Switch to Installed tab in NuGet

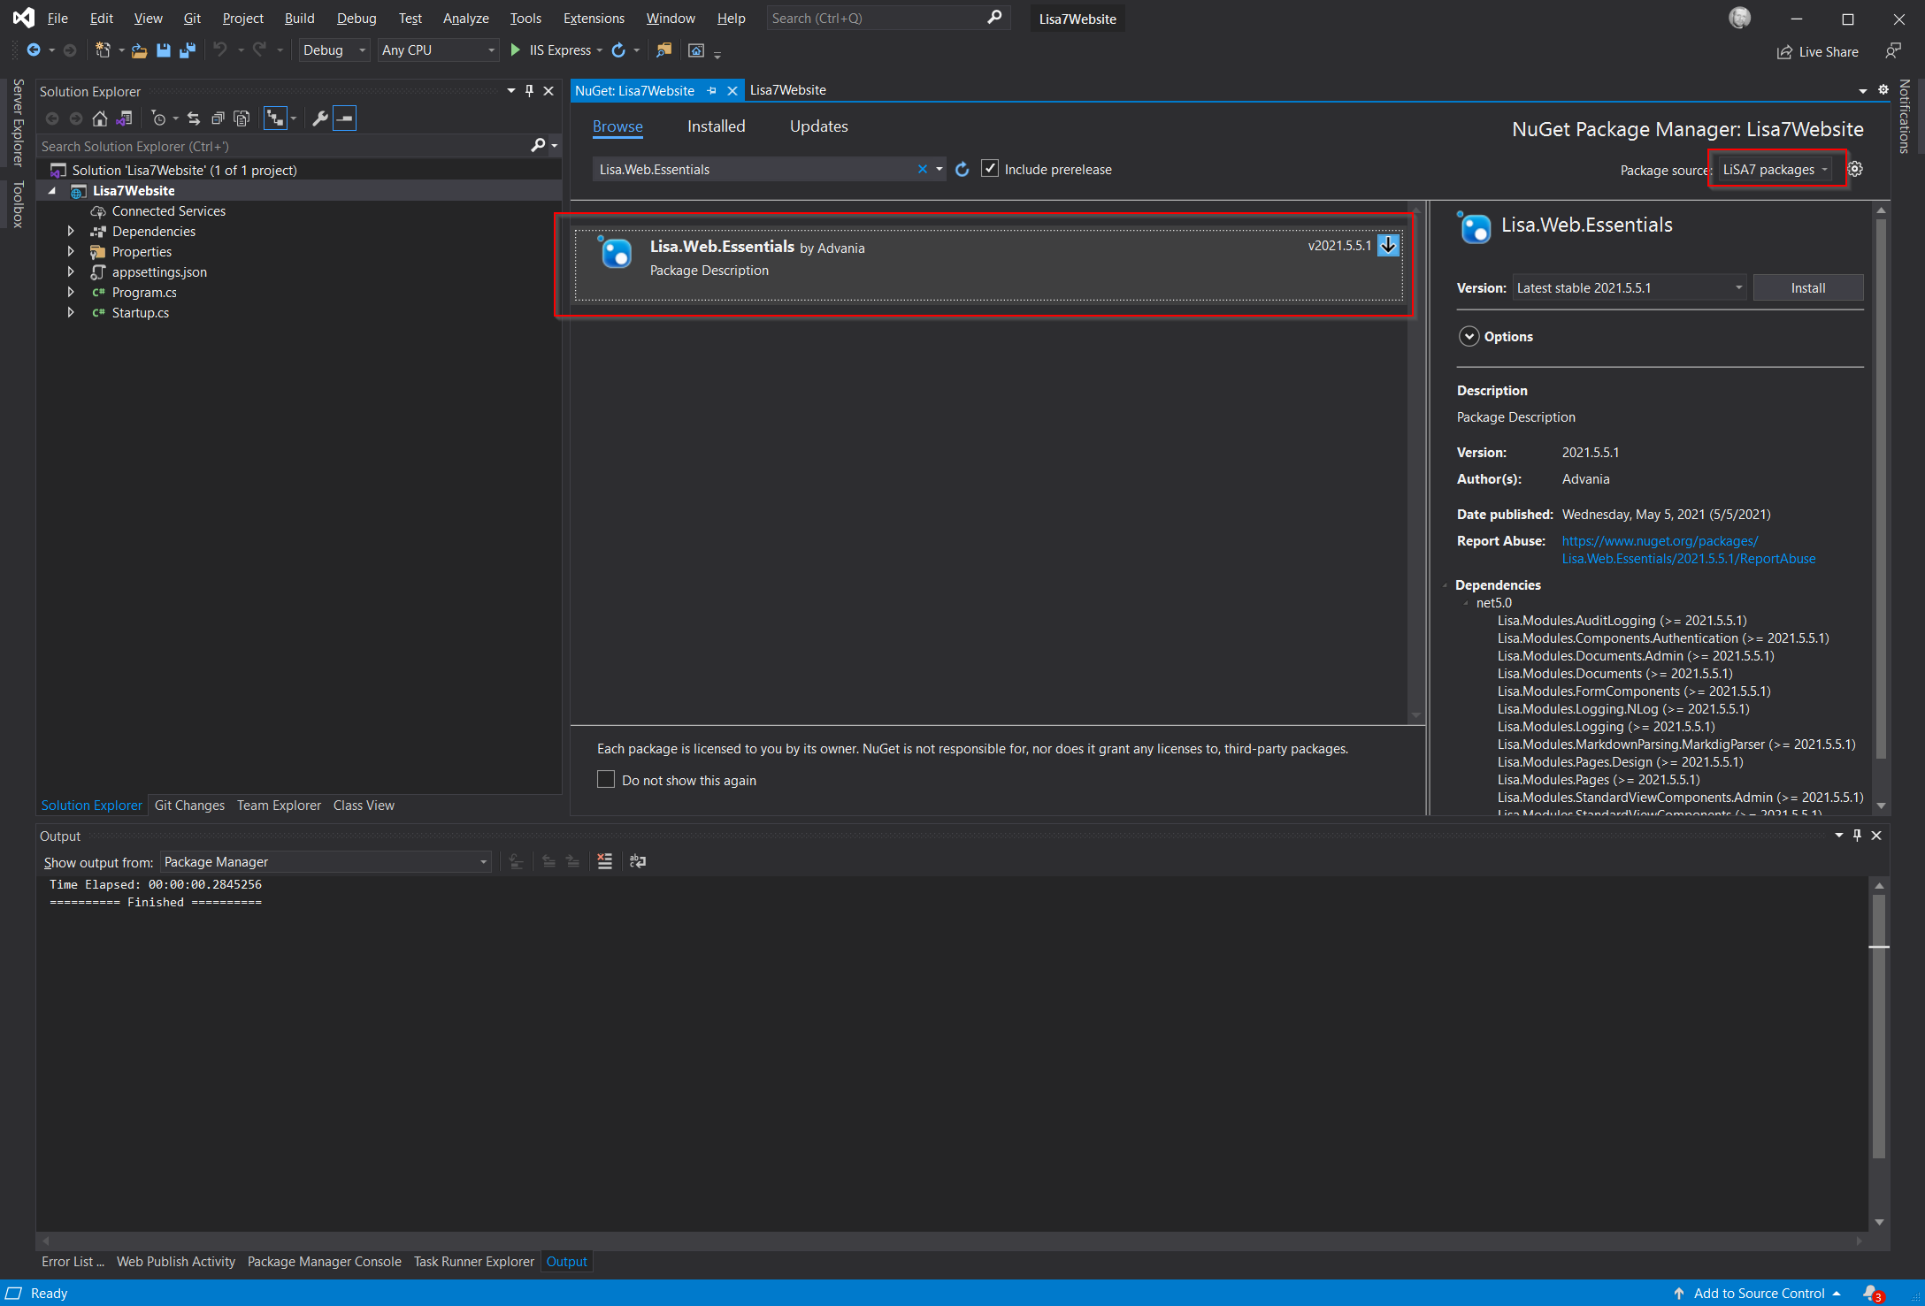point(717,126)
